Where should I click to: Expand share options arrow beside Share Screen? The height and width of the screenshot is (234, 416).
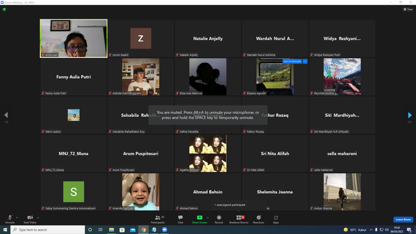click(207, 218)
